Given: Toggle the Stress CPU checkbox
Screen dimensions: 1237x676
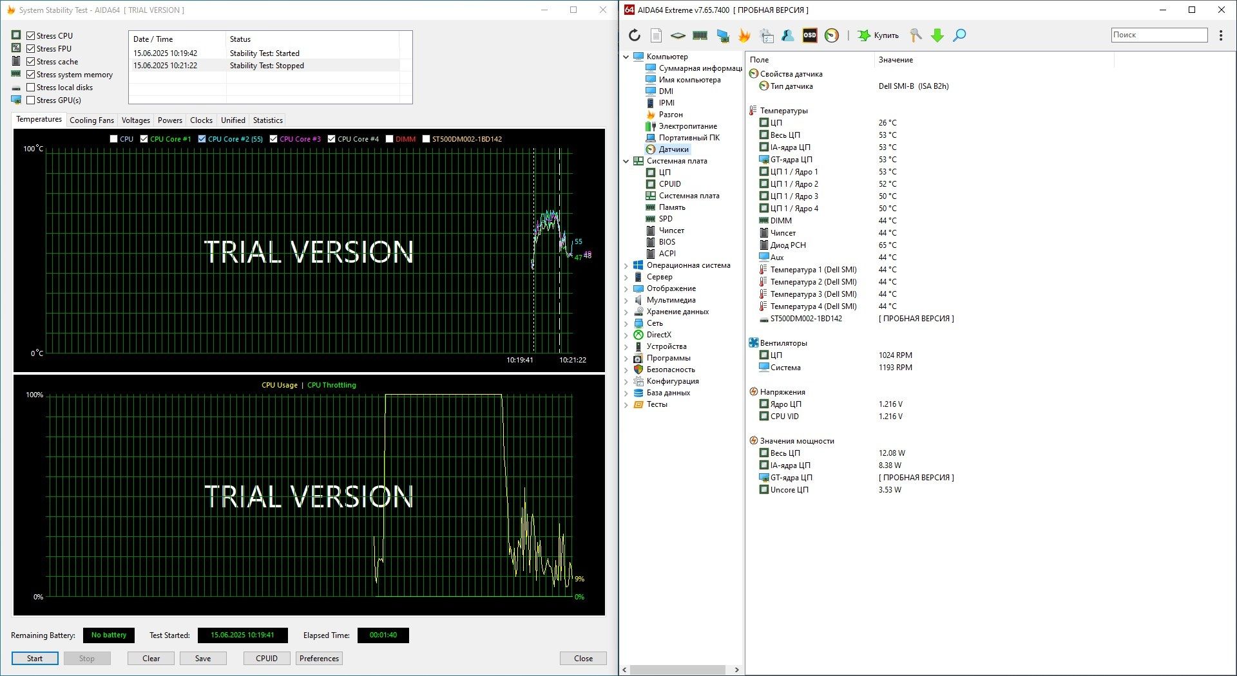Looking at the screenshot, I should pyautogui.click(x=30, y=35).
